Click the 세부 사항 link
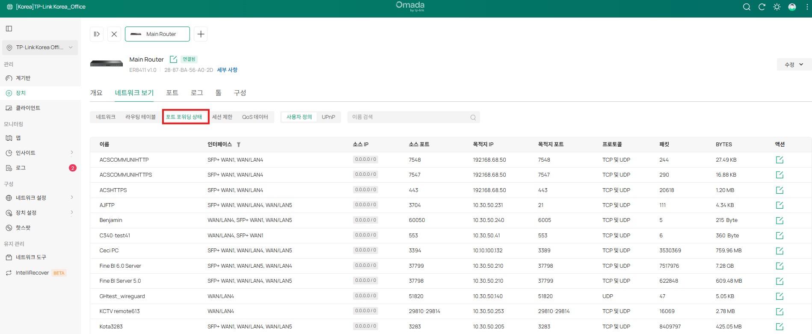 click(x=227, y=70)
